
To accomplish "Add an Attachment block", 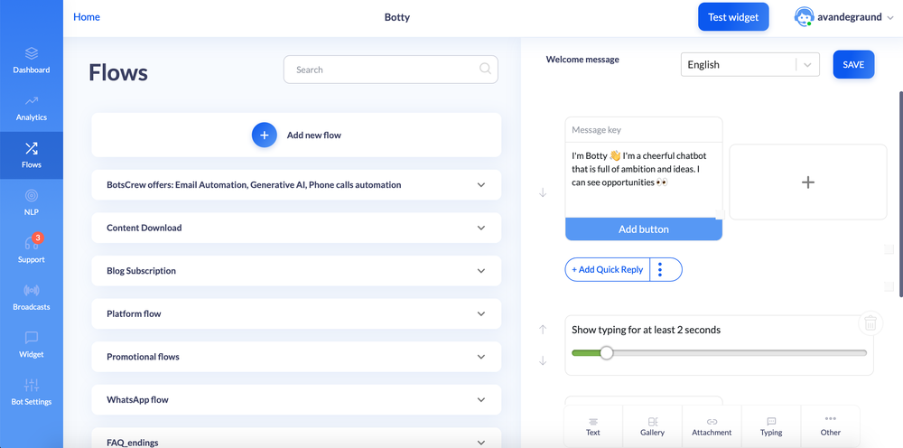I will tap(712, 426).
